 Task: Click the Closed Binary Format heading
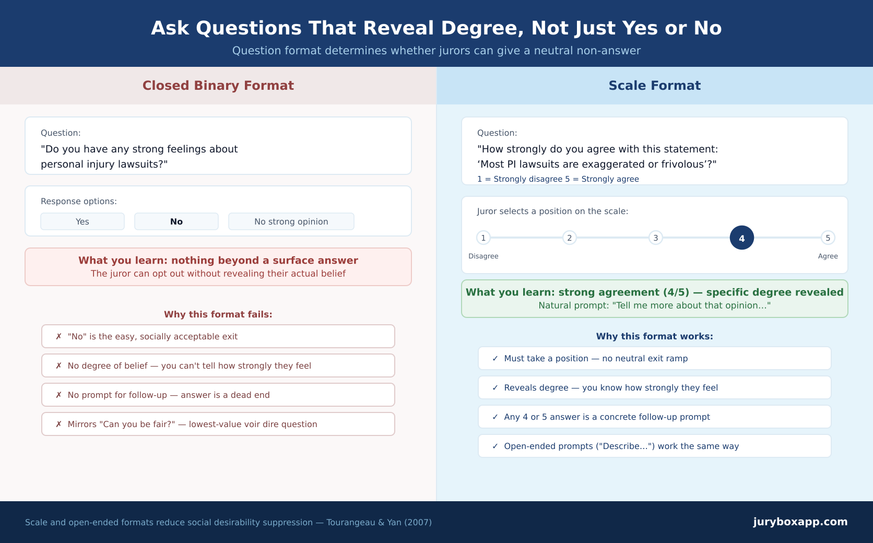(x=218, y=86)
